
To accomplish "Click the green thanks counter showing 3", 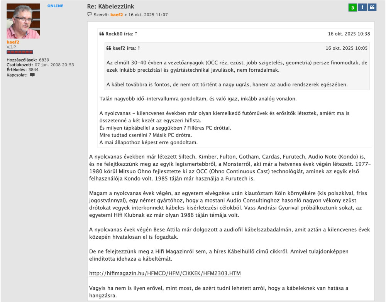I will [x=352, y=7].
